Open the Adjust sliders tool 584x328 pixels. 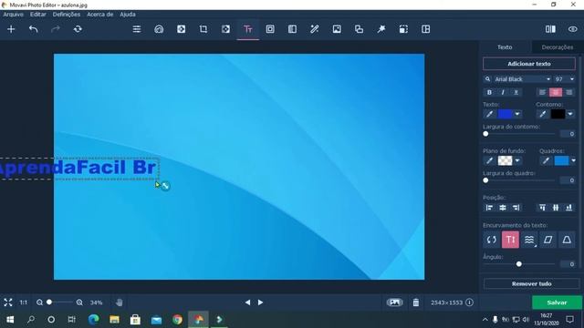137,29
